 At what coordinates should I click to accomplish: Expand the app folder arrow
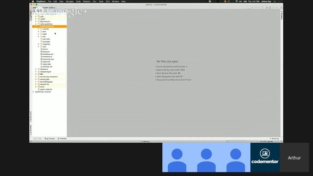[x=39, y=31]
